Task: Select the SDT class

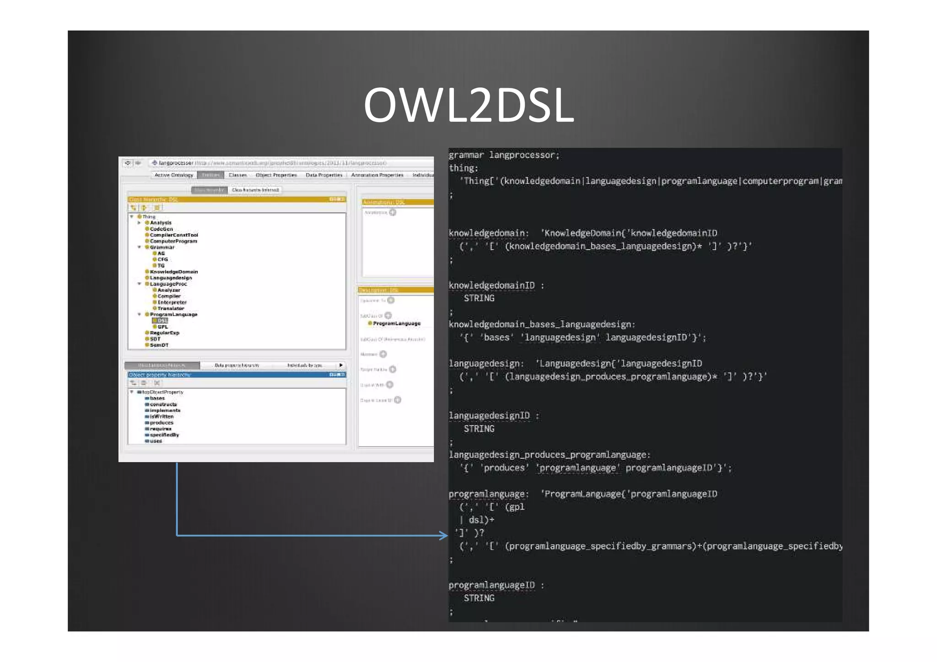Action: pos(152,339)
